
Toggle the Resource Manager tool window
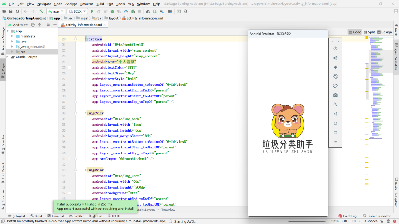pos(3,41)
